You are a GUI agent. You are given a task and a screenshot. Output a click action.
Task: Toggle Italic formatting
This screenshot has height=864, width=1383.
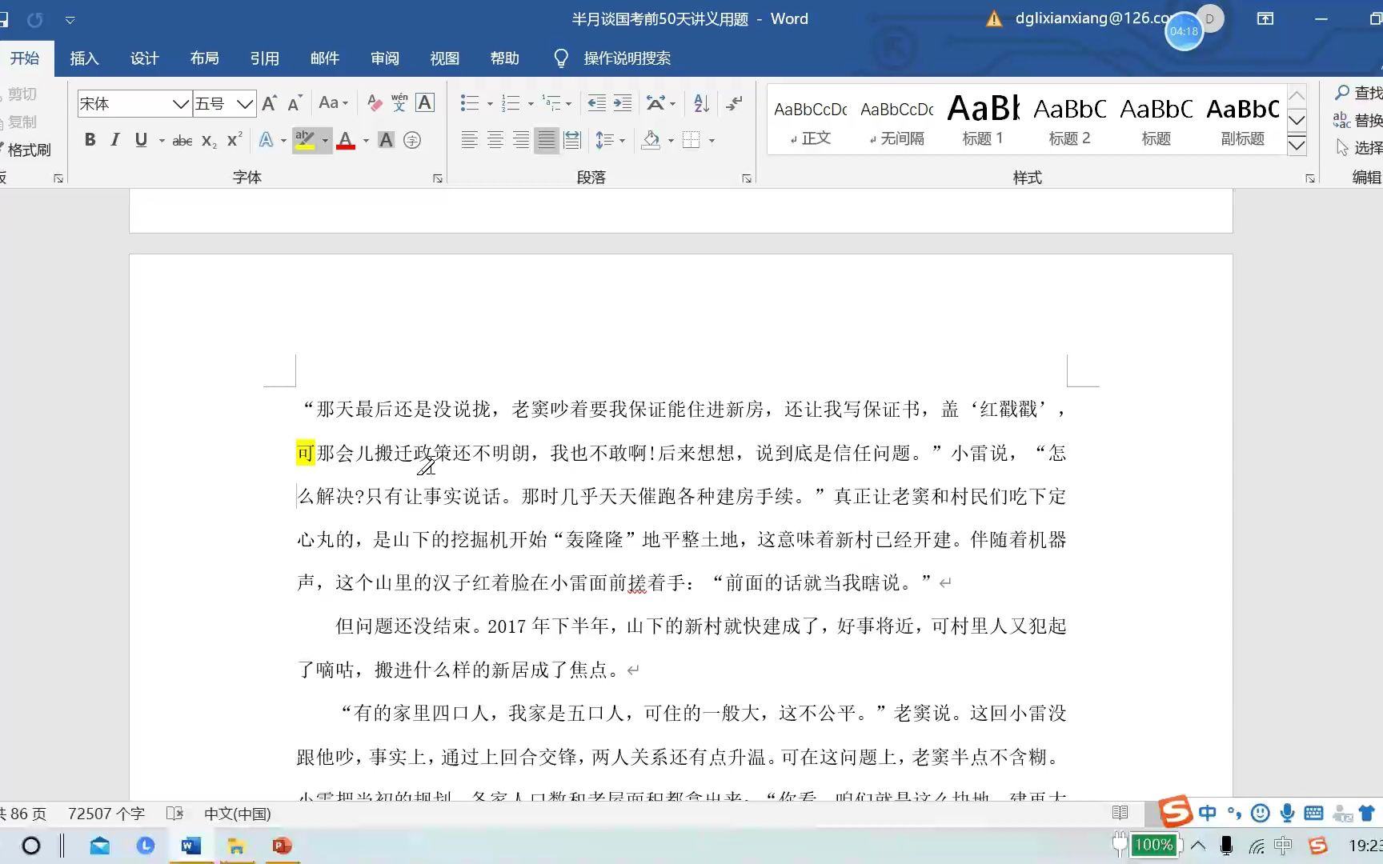tap(115, 140)
